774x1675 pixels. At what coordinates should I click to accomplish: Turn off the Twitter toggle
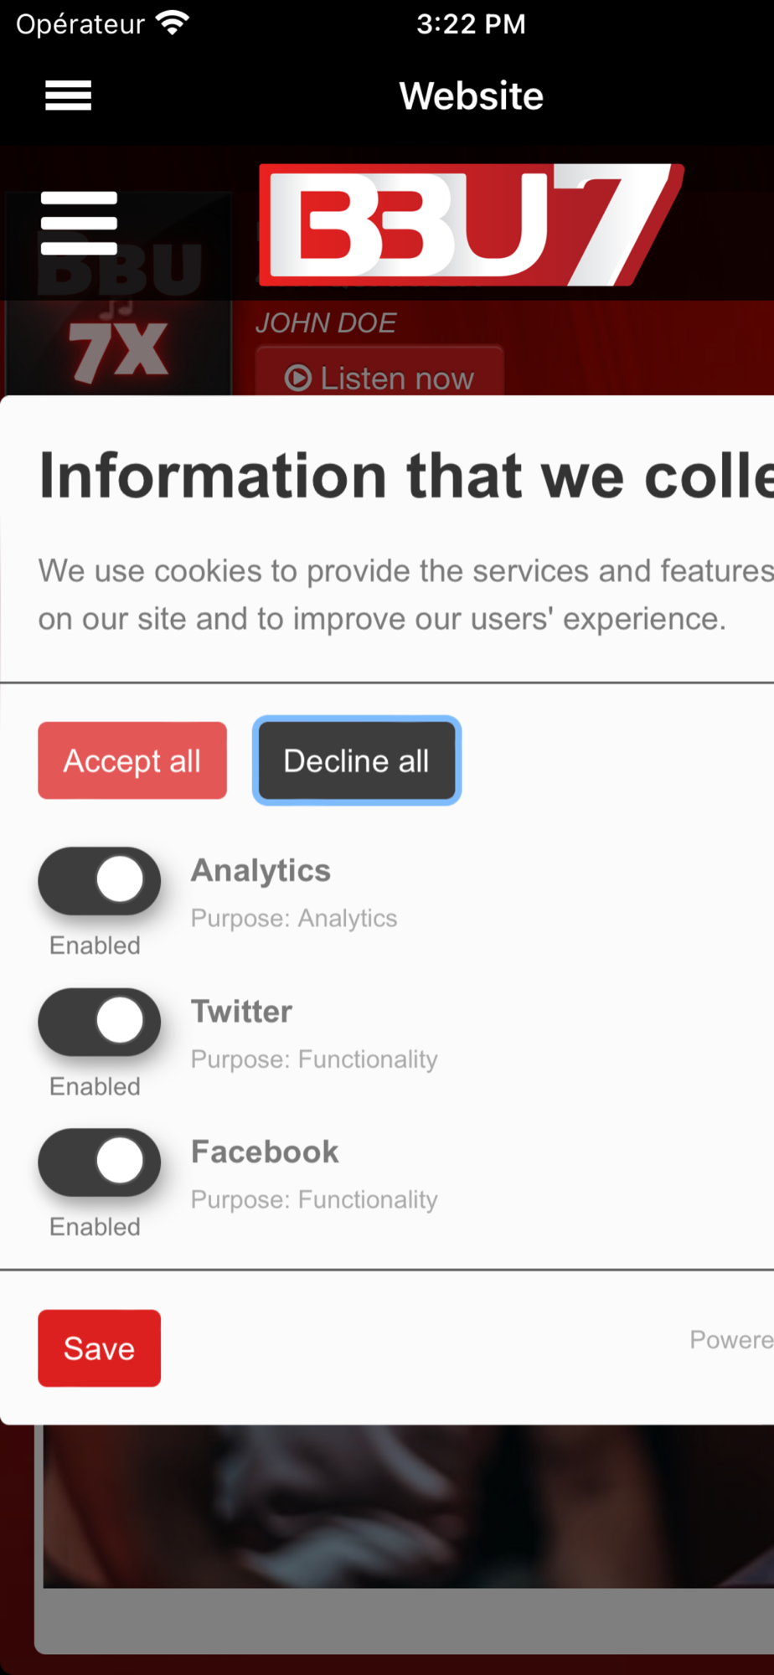coord(99,1022)
